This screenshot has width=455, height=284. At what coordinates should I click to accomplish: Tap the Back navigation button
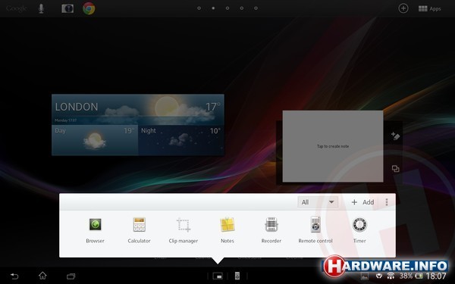pyautogui.click(x=14, y=276)
